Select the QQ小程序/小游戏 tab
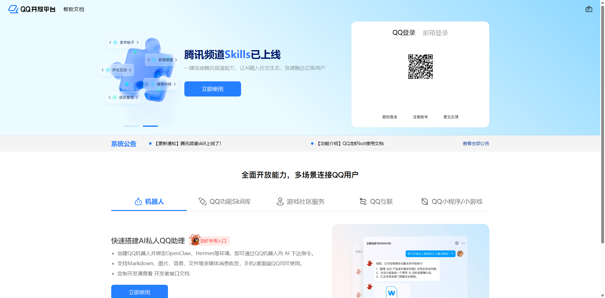 point(452,202)
